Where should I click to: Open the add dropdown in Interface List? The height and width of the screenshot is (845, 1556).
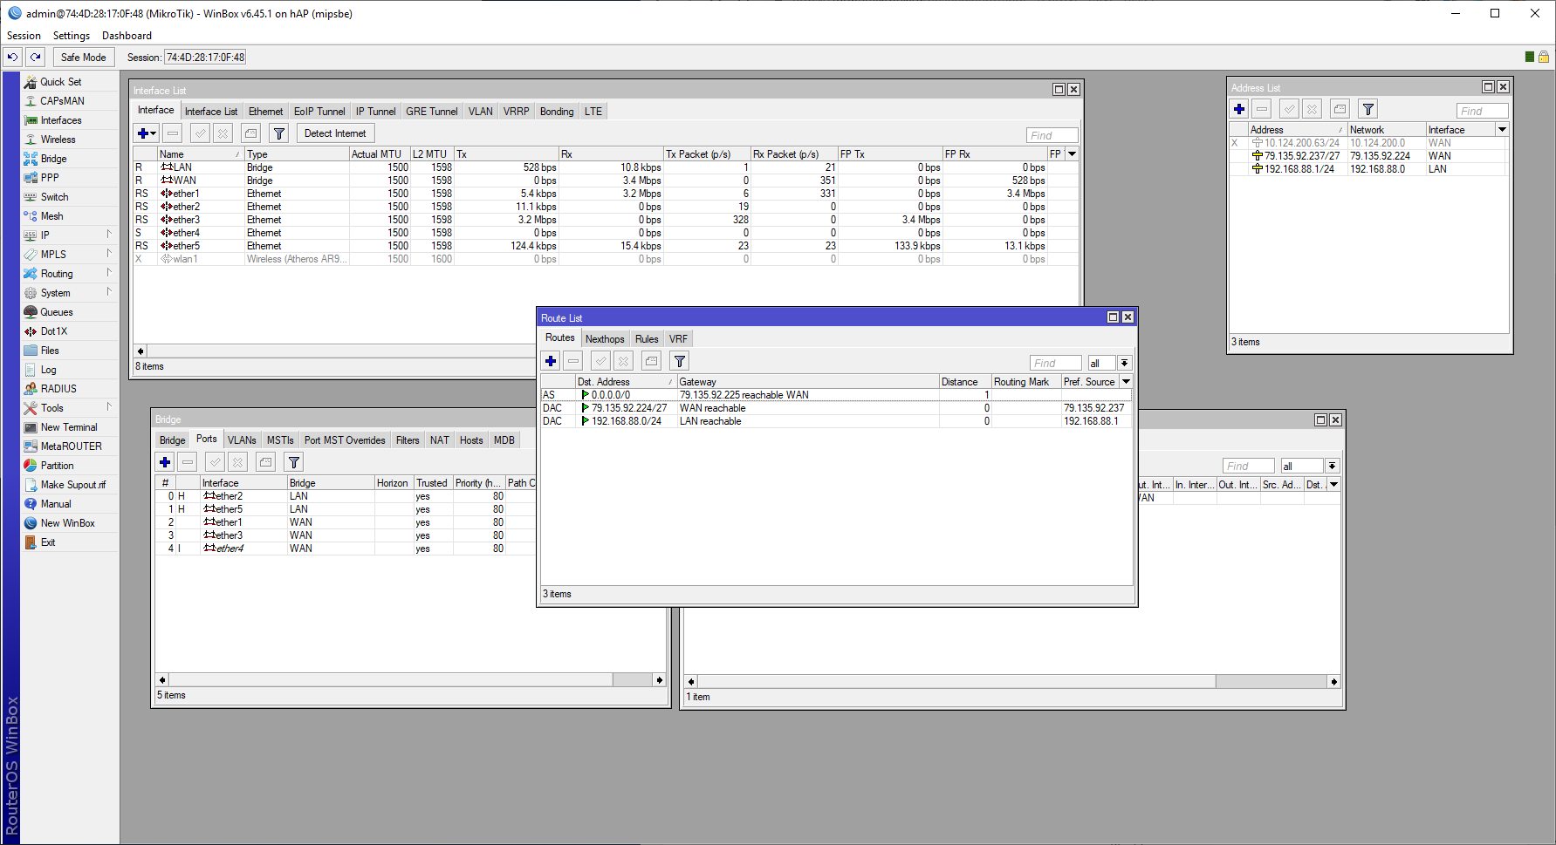[x=147, y=133]
